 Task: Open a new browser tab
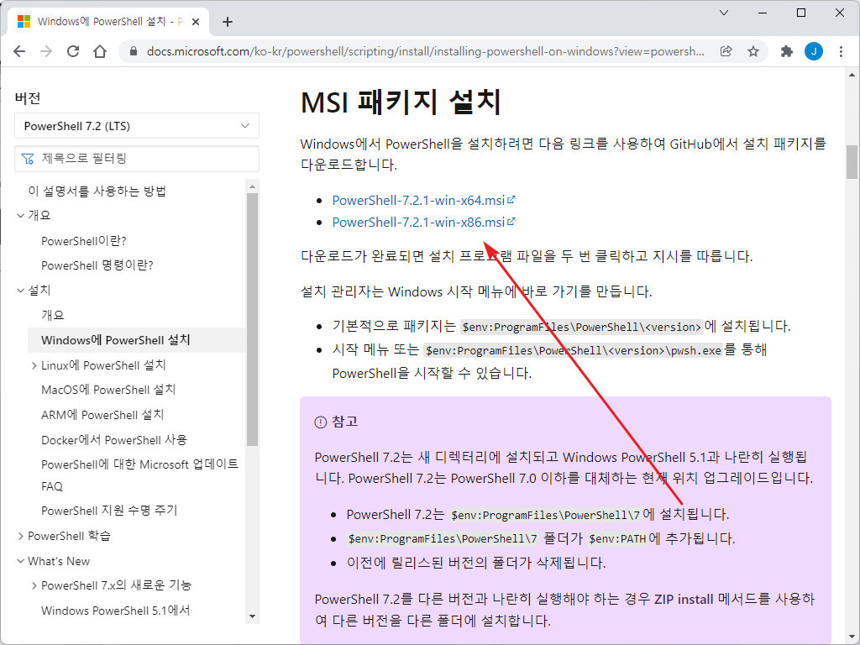point(228,22)
